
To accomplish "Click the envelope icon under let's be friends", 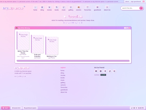I will tap(96, 71).
